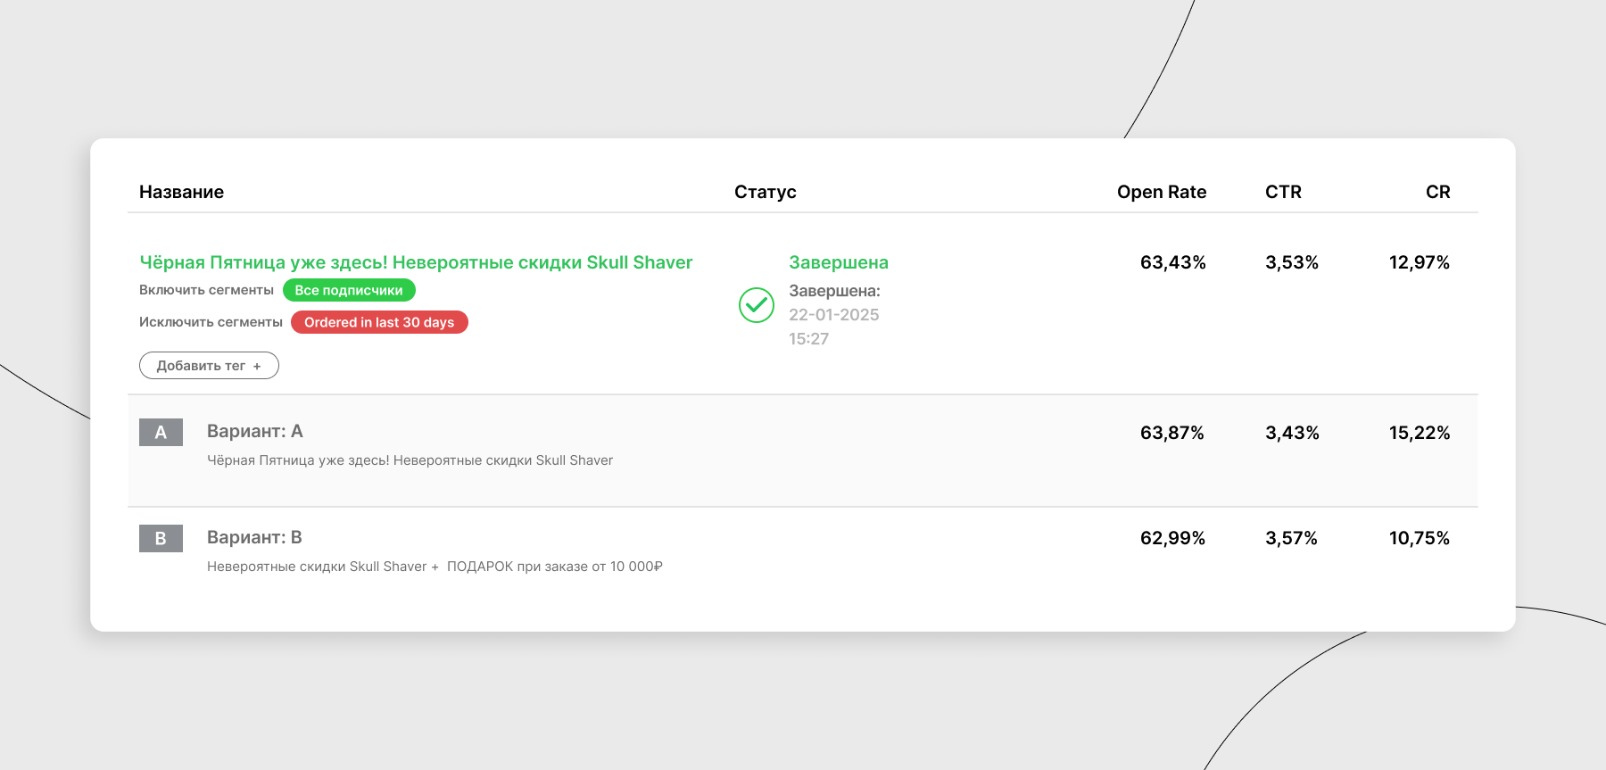Click the campaign's 63,43% open rate value
The width and height of the screenshot is (1606, 770).
pyautogui.click(x=1172, y=262)
